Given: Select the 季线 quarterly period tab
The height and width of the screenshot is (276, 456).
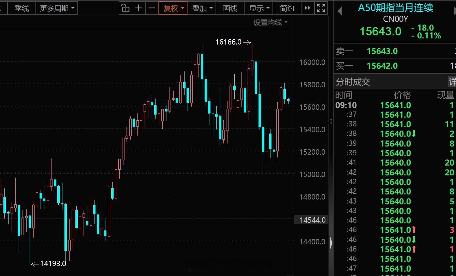Looking at the screenshot, I should coord(21,8).
